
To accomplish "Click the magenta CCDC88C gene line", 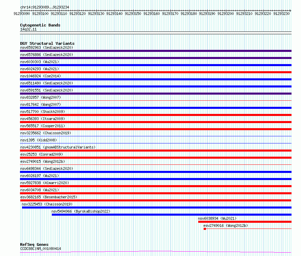I will pos(156,252).
